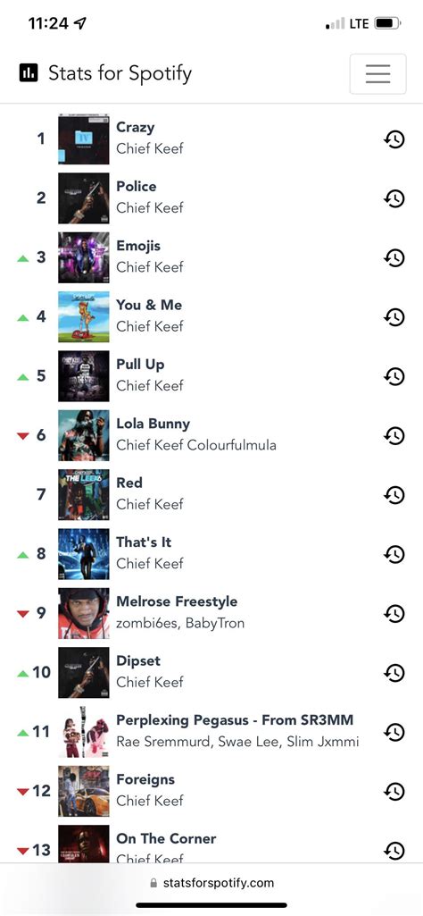The height and width of the screenshot is (916, 423).
Task: Select the You & Me album artwork
Action: coord(83,316)
